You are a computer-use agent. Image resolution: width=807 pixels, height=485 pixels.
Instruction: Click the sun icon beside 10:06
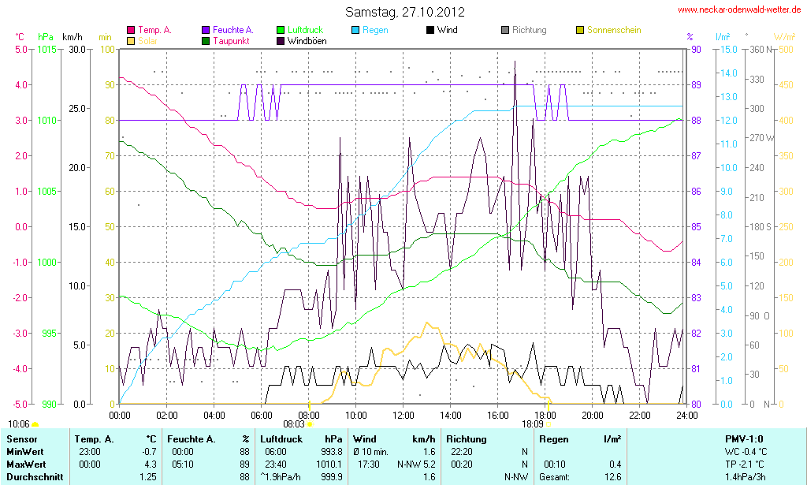coord(35,424)
